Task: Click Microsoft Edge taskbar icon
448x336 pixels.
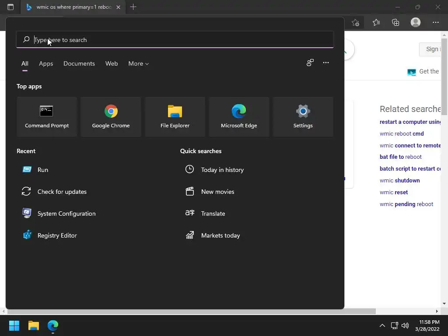Action: 53,325
